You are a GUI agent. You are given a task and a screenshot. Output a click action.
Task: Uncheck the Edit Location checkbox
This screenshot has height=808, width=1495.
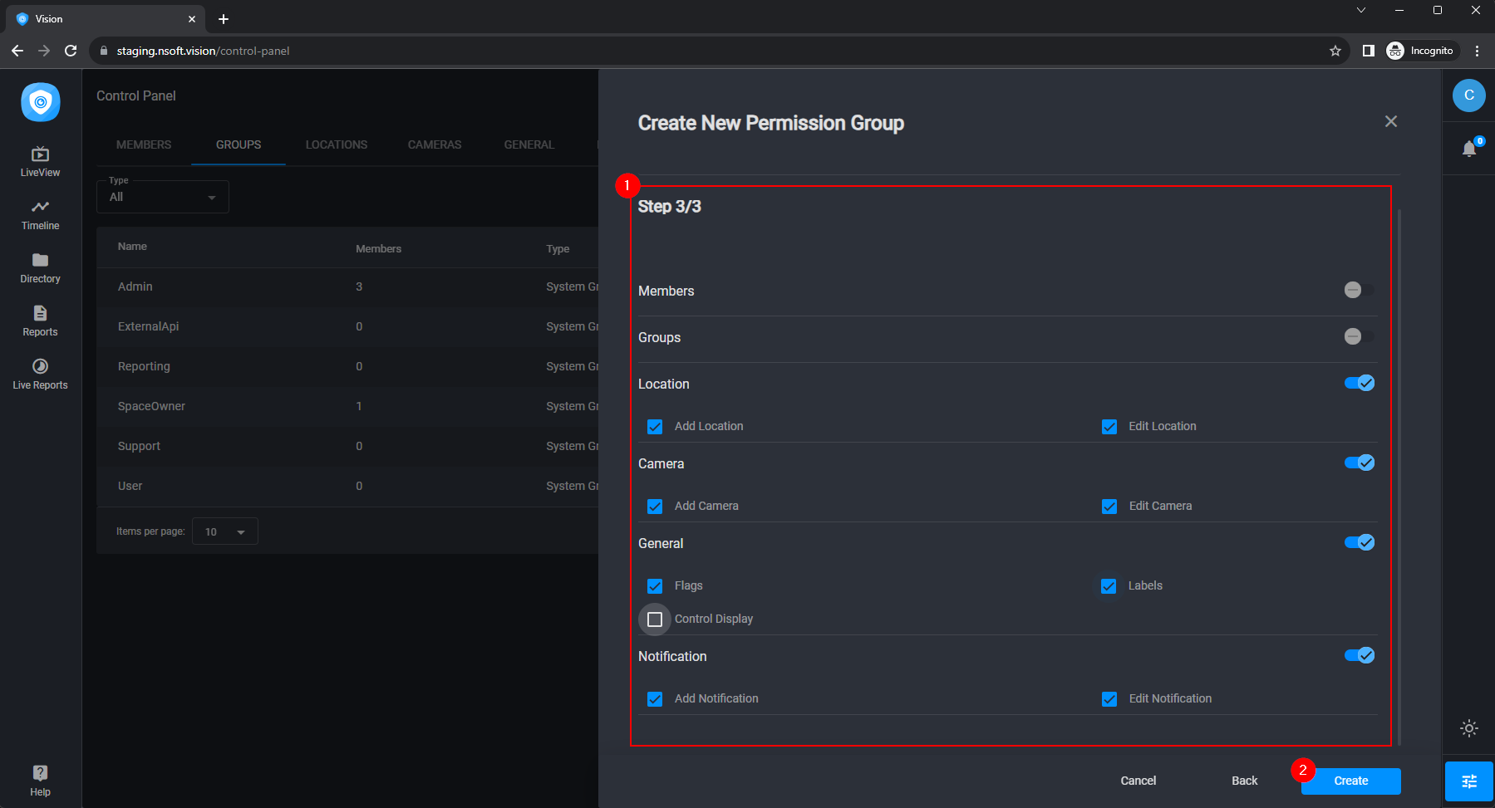[1109, 427]
